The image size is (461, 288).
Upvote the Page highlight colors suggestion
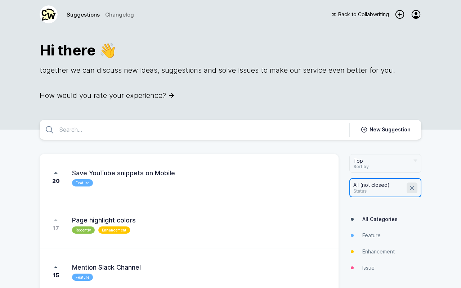pyautogui.click(x=56, y=220)
